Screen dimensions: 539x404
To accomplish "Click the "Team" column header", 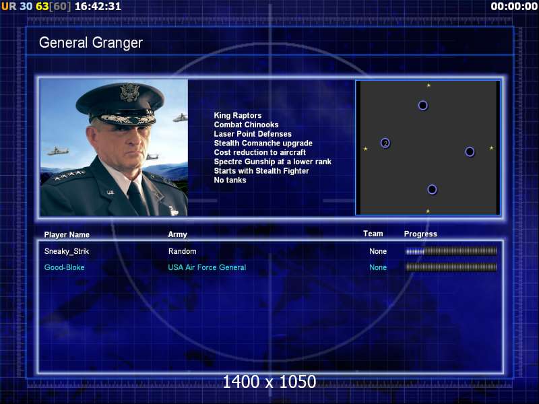I will click(x=373, y=234).
